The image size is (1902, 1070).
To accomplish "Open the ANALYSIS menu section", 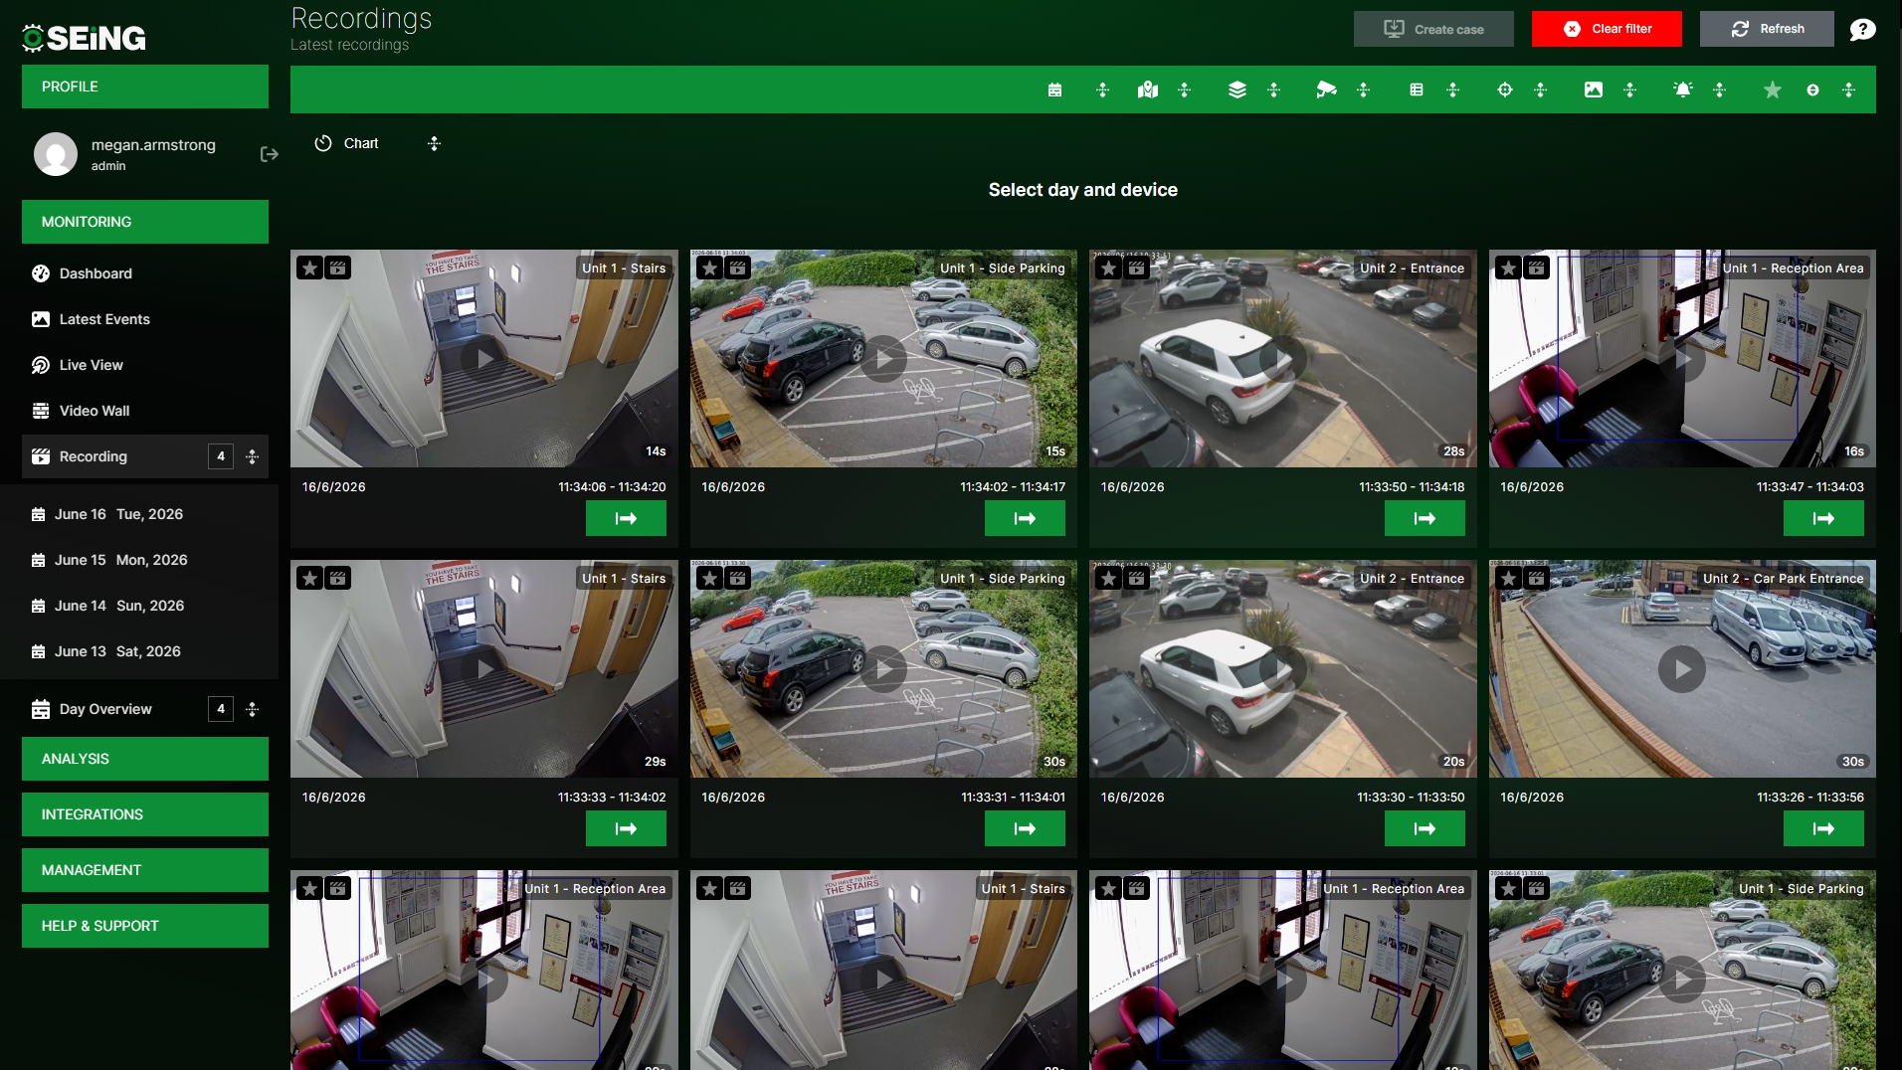I will pos(145,759).
